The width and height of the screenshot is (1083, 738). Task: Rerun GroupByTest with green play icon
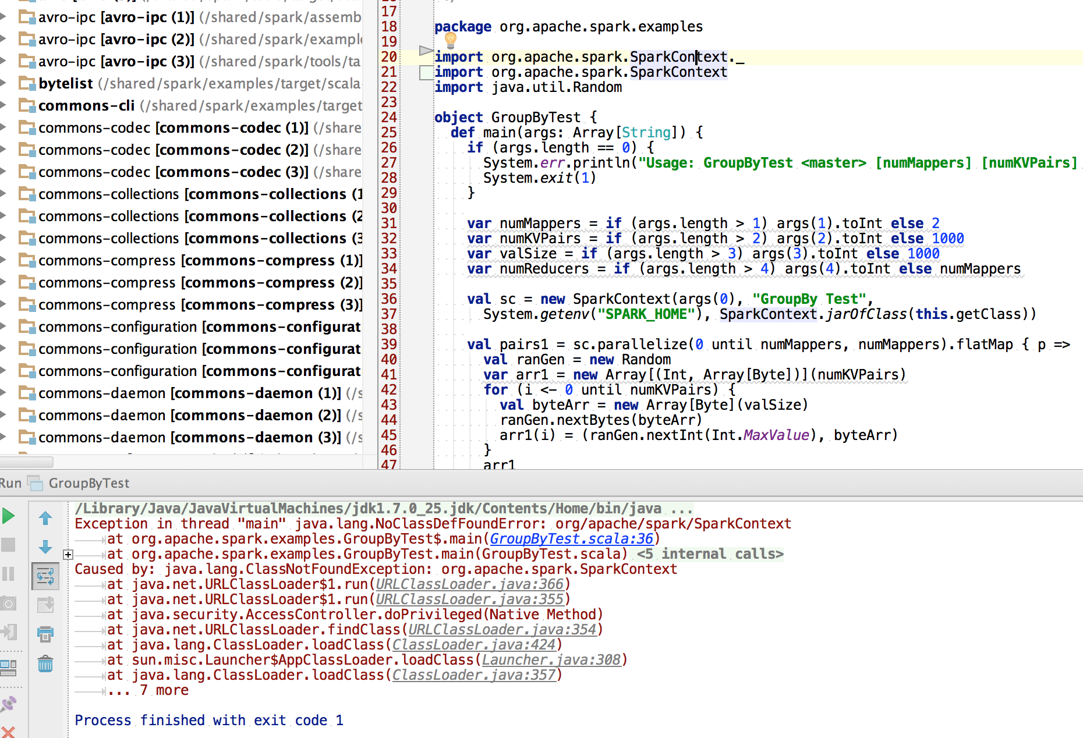click(x=8, y=516)
